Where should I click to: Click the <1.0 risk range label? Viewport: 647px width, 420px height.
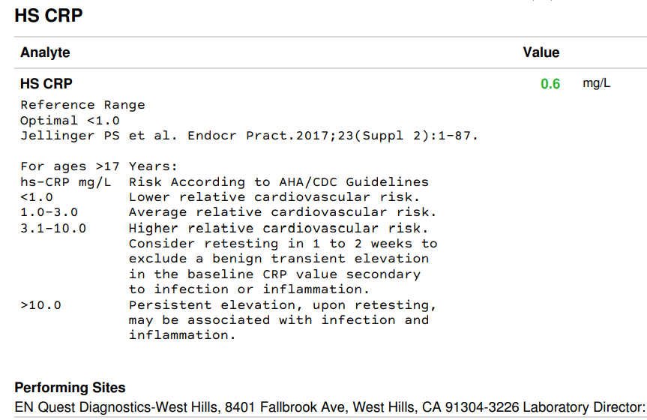37,197
